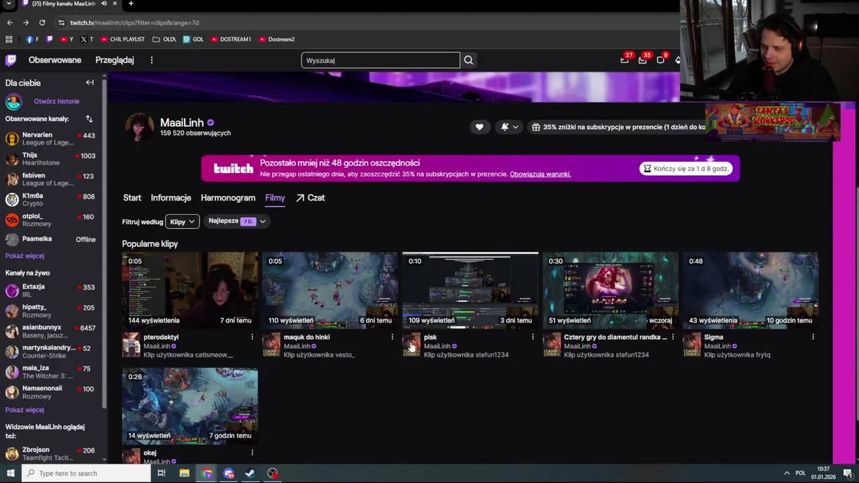Click Otwórz historie link
The height and width of the screenshot is (483, 859).
(56, 101)
